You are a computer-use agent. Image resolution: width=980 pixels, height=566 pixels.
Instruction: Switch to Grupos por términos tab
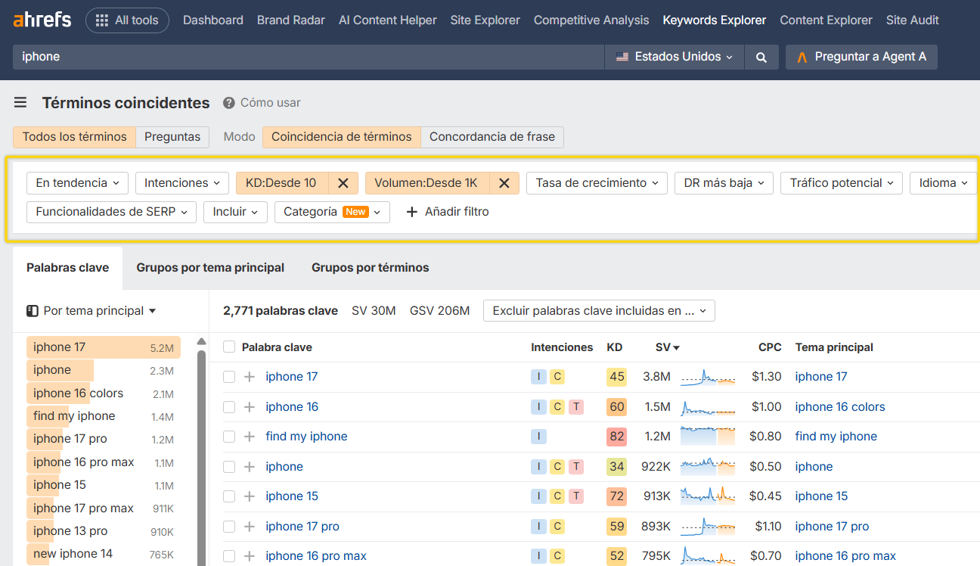371,268
